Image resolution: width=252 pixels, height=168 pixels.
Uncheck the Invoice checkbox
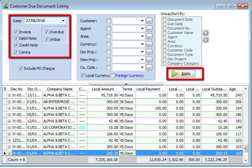click(16, 32)
